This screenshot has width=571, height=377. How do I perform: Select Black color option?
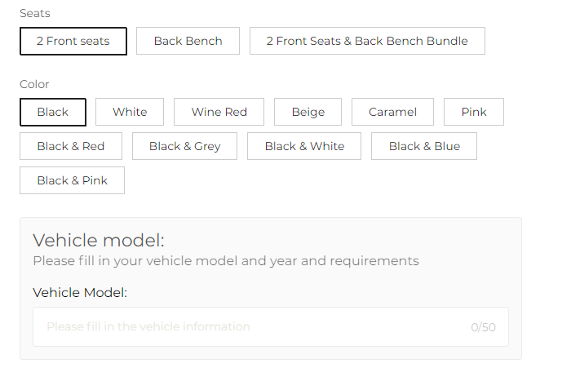[53, 112]
